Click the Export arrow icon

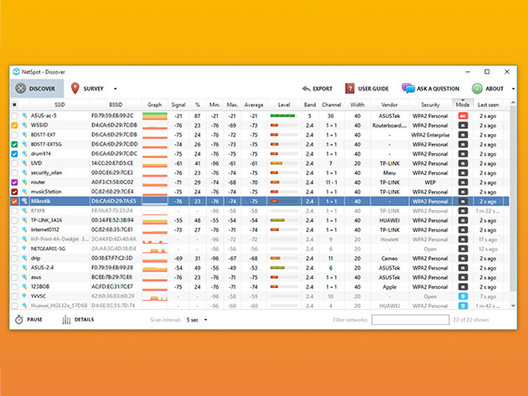306,89
